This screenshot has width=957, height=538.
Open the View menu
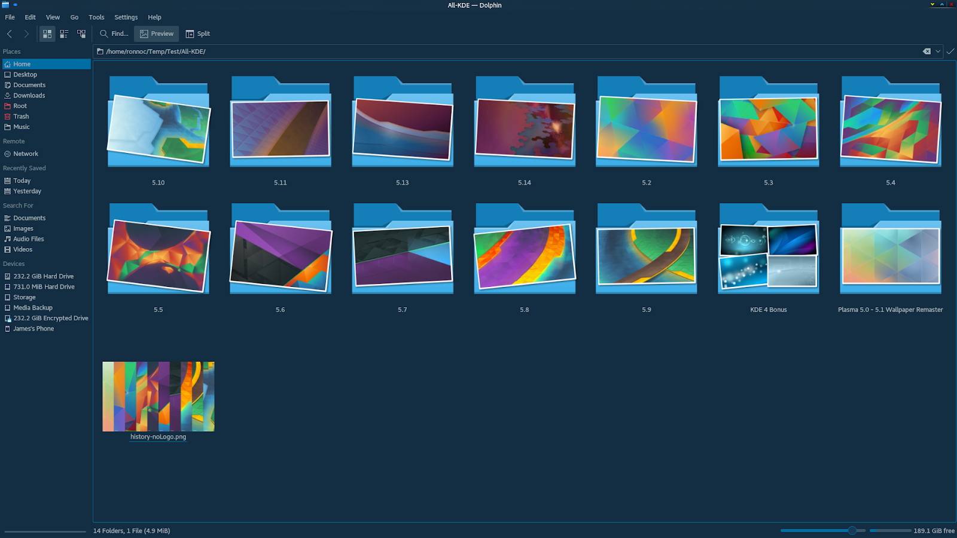(53, 17)
